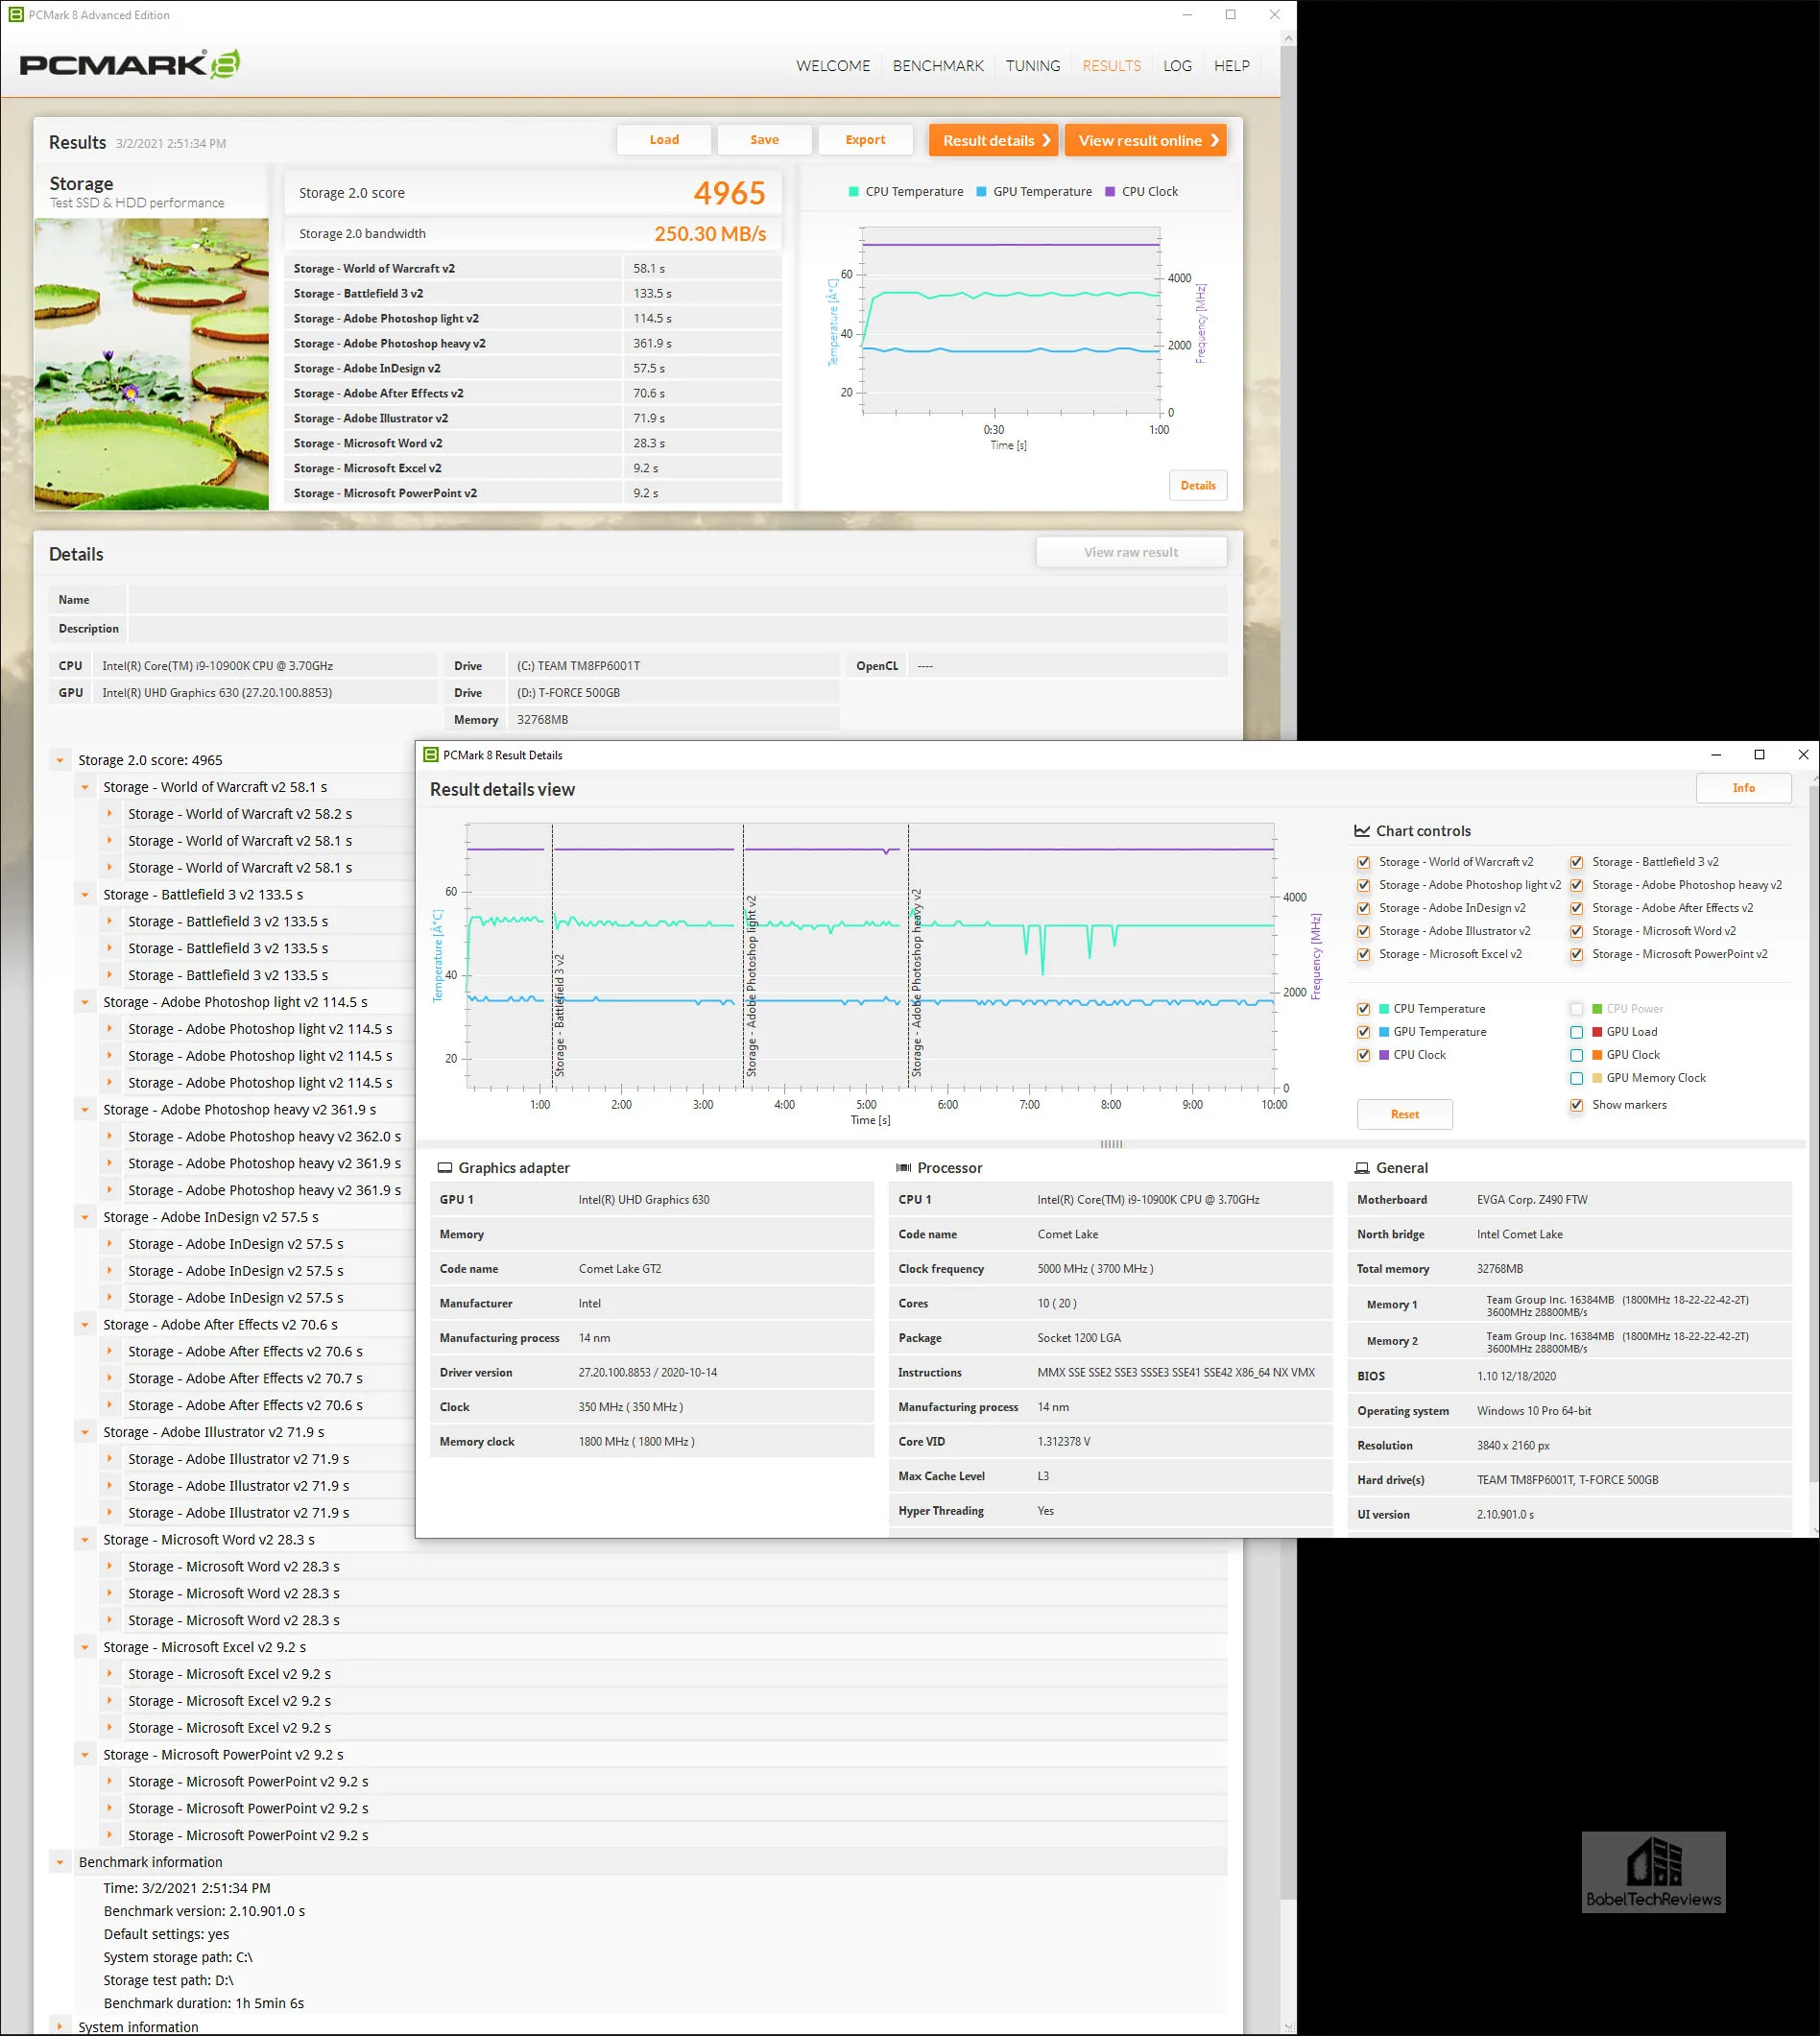Enable GPU Clock chart line
Image resolution: width=1820 pixels, height=2036 pixels.
1576,1055
